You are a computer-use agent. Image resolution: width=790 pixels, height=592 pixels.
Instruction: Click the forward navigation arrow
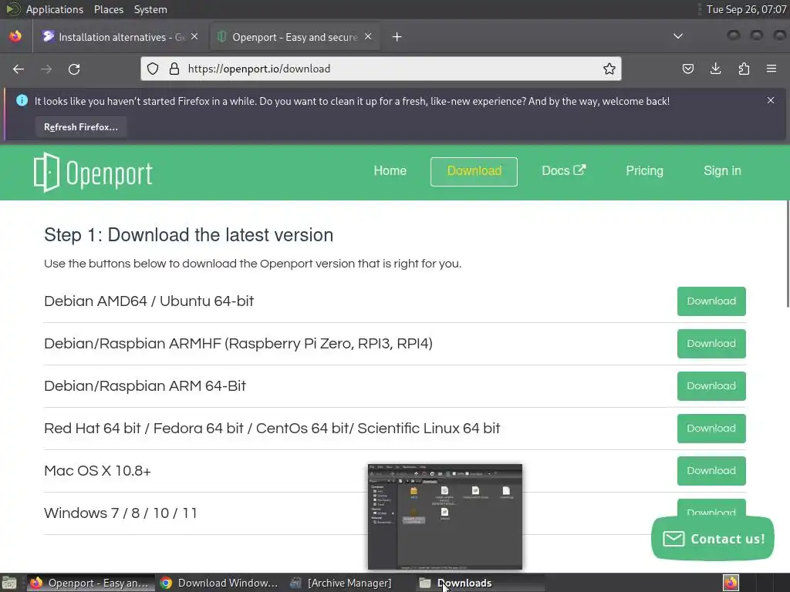click(x=46, y=69)
